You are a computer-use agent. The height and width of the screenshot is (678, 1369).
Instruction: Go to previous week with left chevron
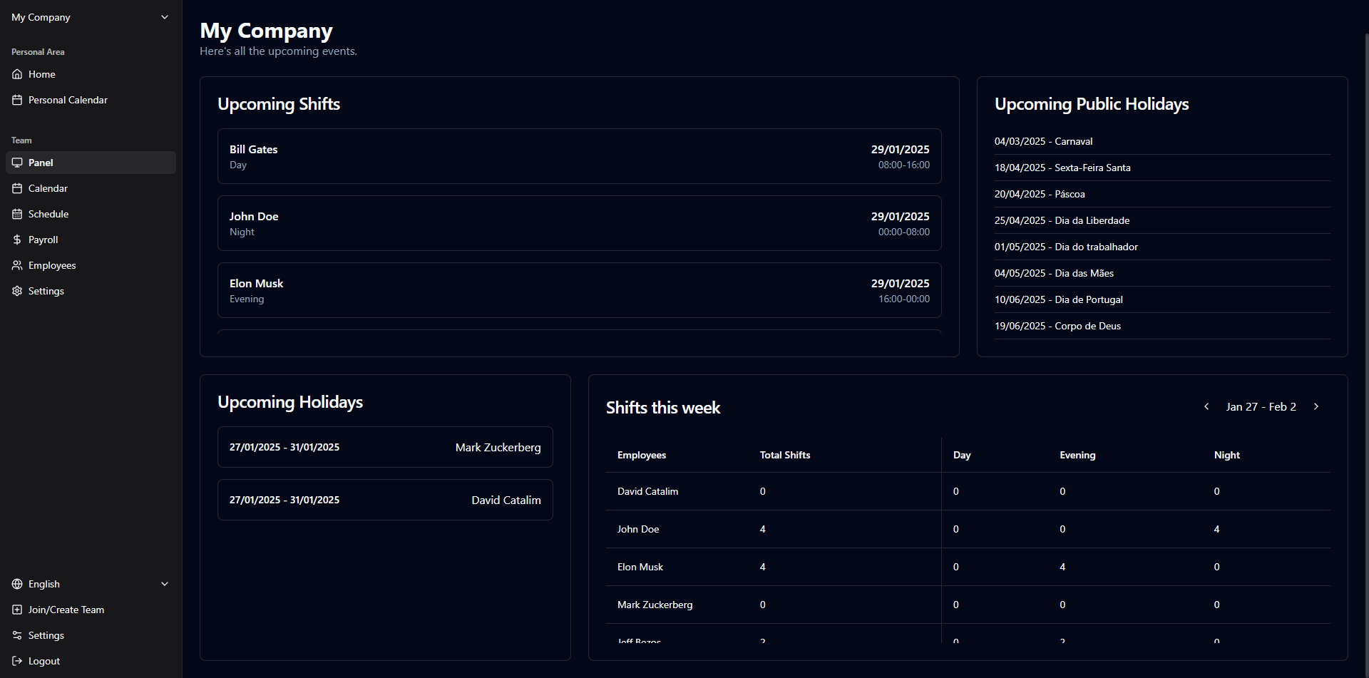[1206, 406]
